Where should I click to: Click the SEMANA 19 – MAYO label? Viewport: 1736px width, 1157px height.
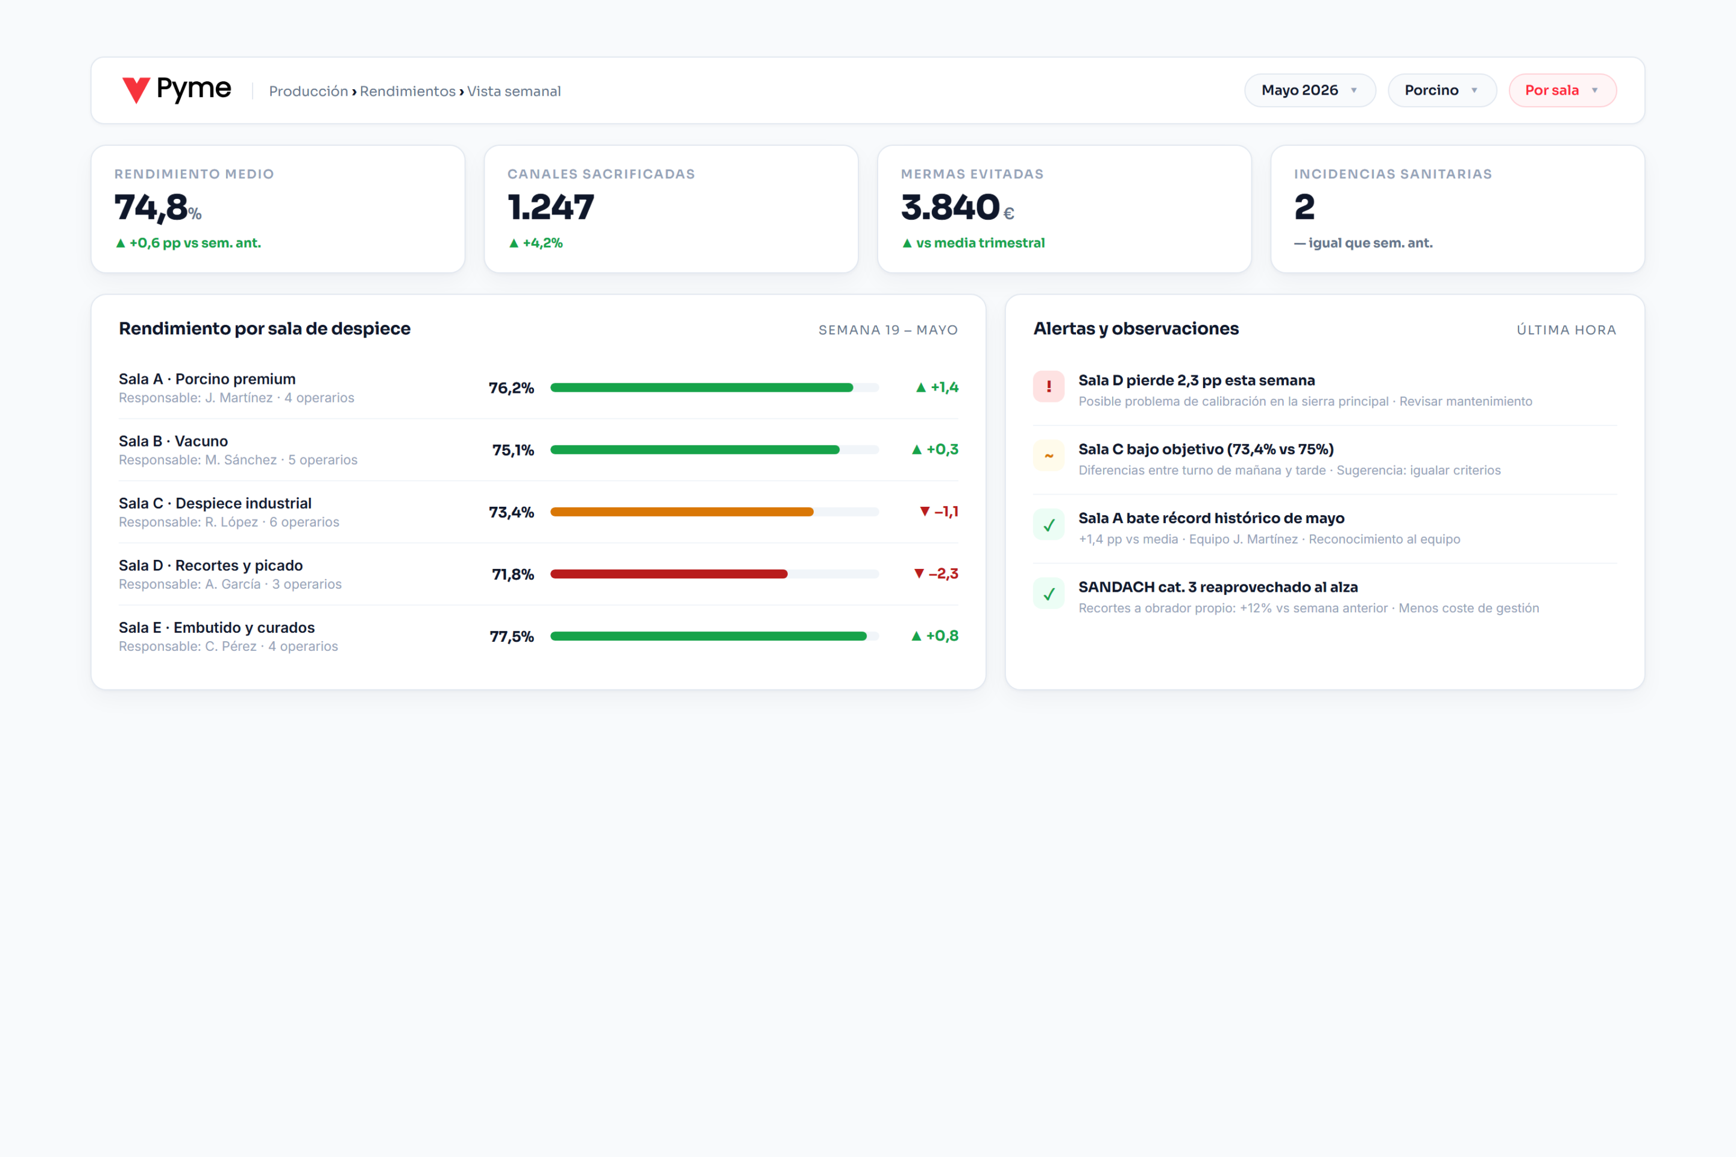click(888, 330)
